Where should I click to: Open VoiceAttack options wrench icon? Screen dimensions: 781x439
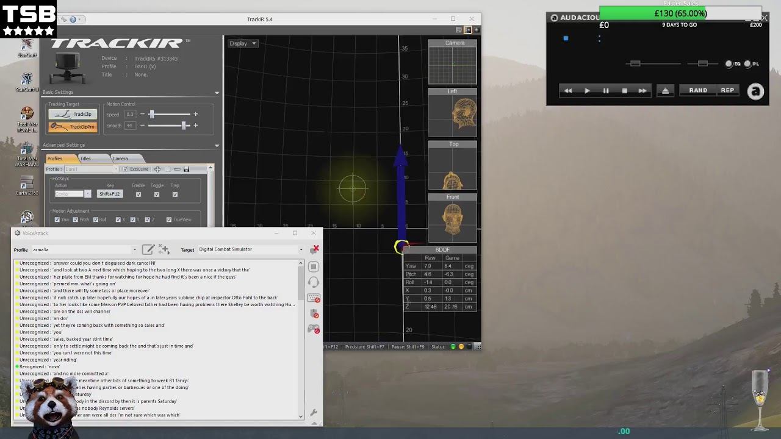point(314,413)
